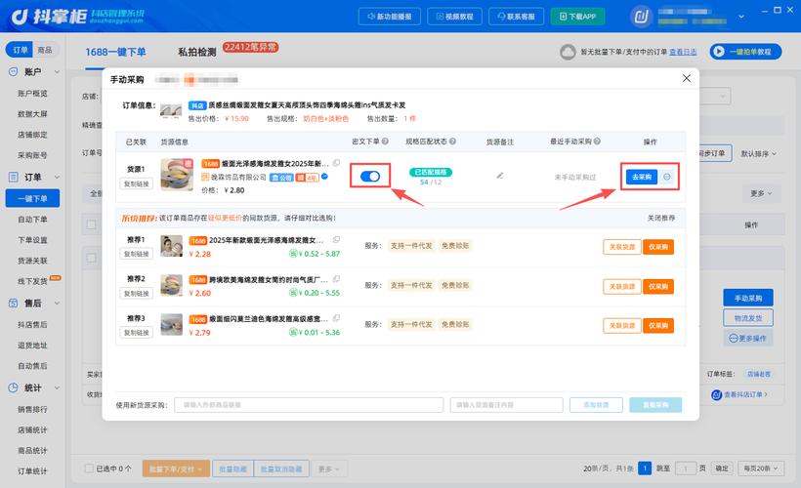Open 店铺绑定 in sidebar
The height and width of the screenshot is (488, 801).
32,135
